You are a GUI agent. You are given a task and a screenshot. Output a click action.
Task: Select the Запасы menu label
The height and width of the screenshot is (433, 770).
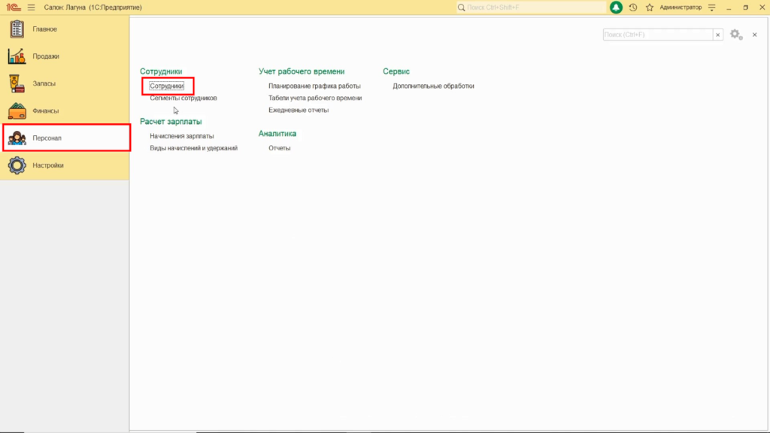click(44, 83)
